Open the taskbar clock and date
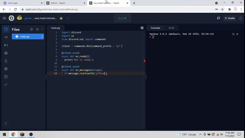The image size is (245, 138). (230, 135)
